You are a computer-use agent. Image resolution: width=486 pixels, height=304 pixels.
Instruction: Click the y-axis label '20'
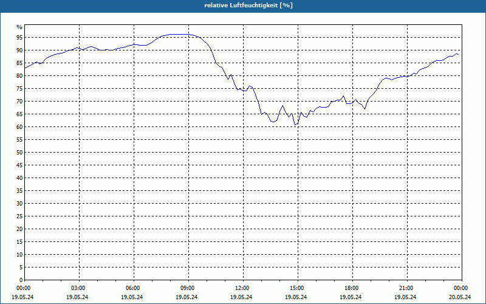coord(19,229)
